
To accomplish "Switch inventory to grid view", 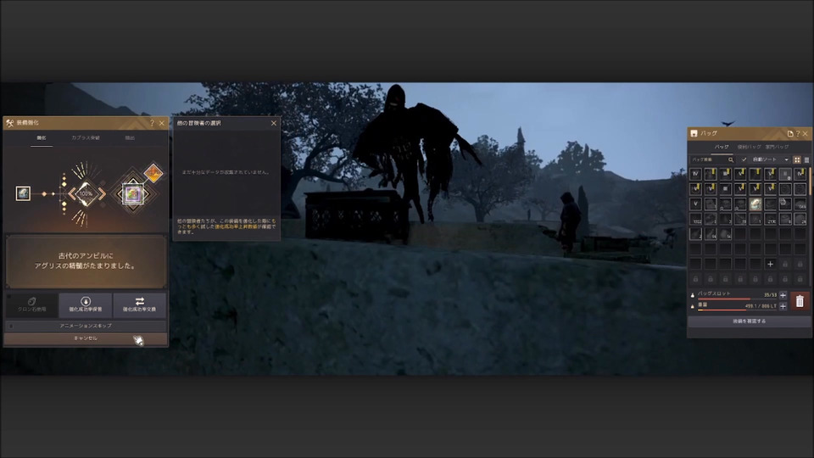I will coord(797,160).
